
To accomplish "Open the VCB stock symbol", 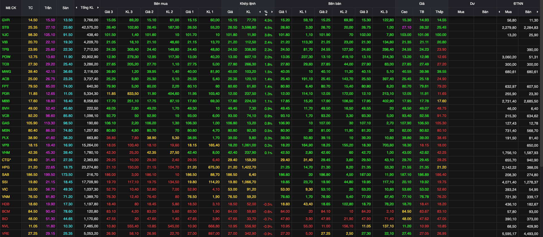I will pos(5,116).
